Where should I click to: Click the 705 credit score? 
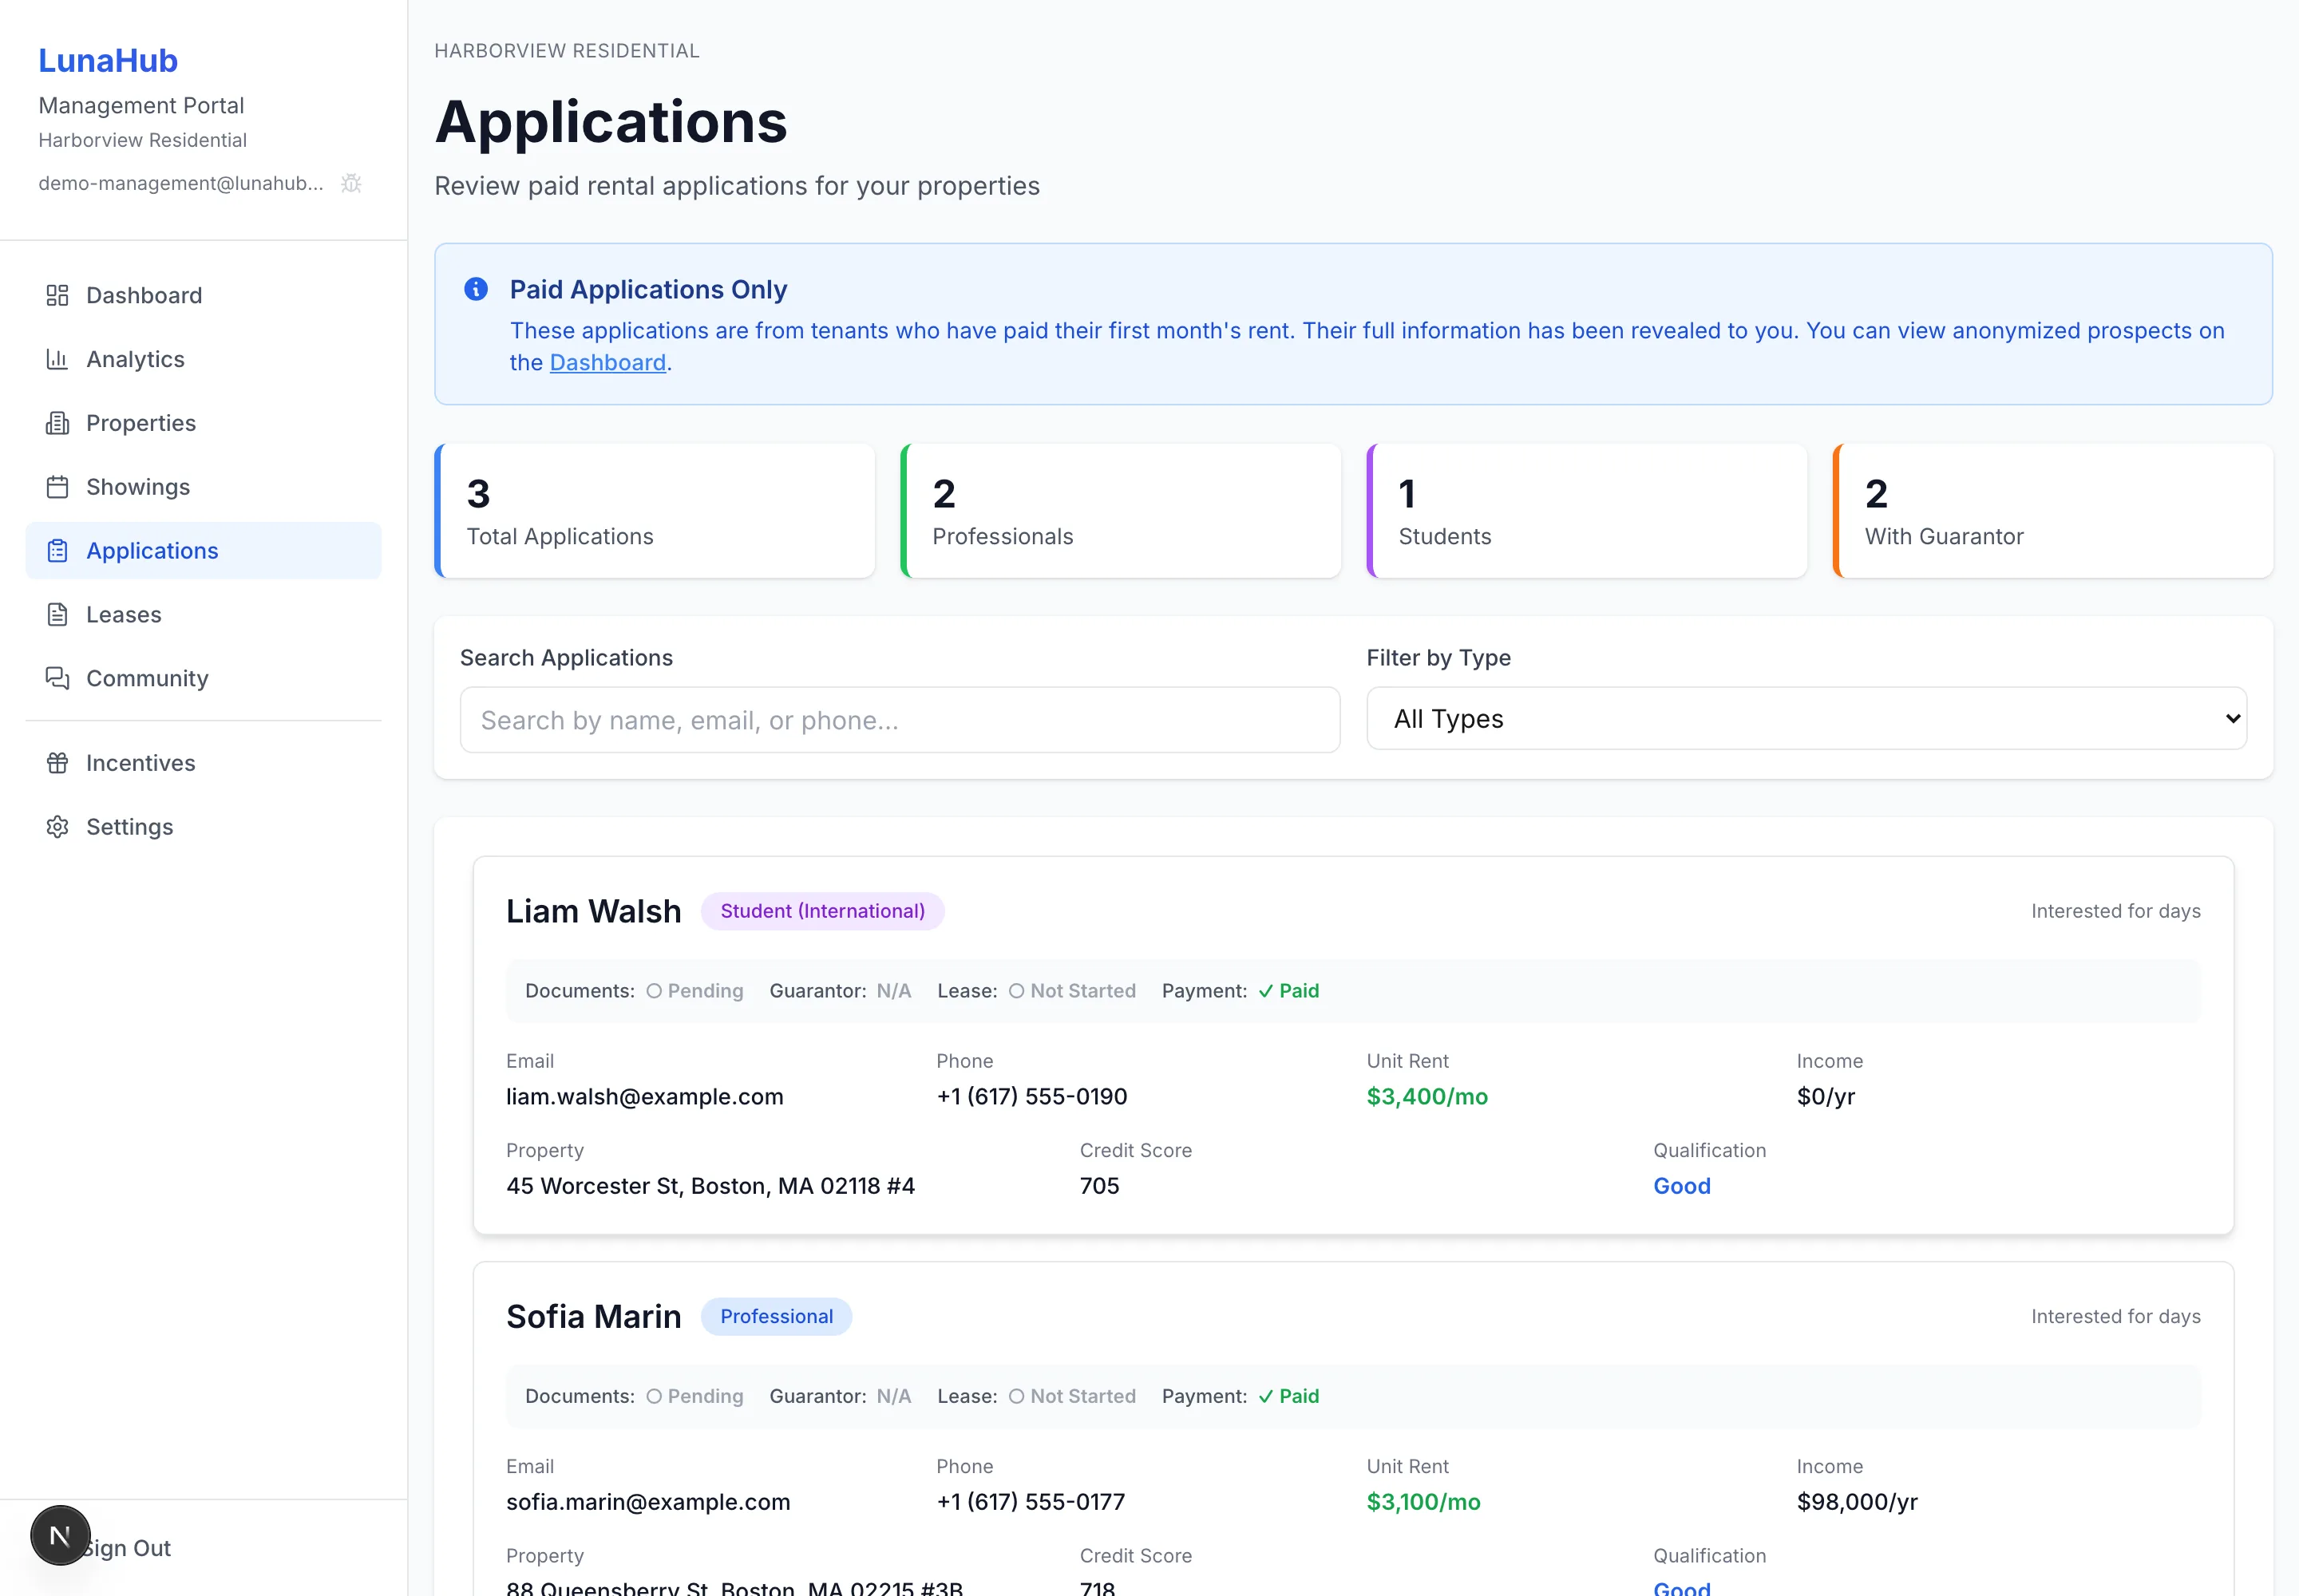pos(1099,1186)
